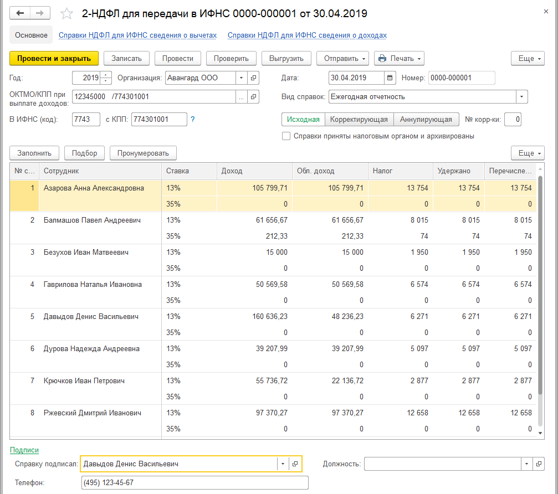Add document to favorites with star icon
The width and height of the screenshot is (558, 494).
(x=66, y=13)
